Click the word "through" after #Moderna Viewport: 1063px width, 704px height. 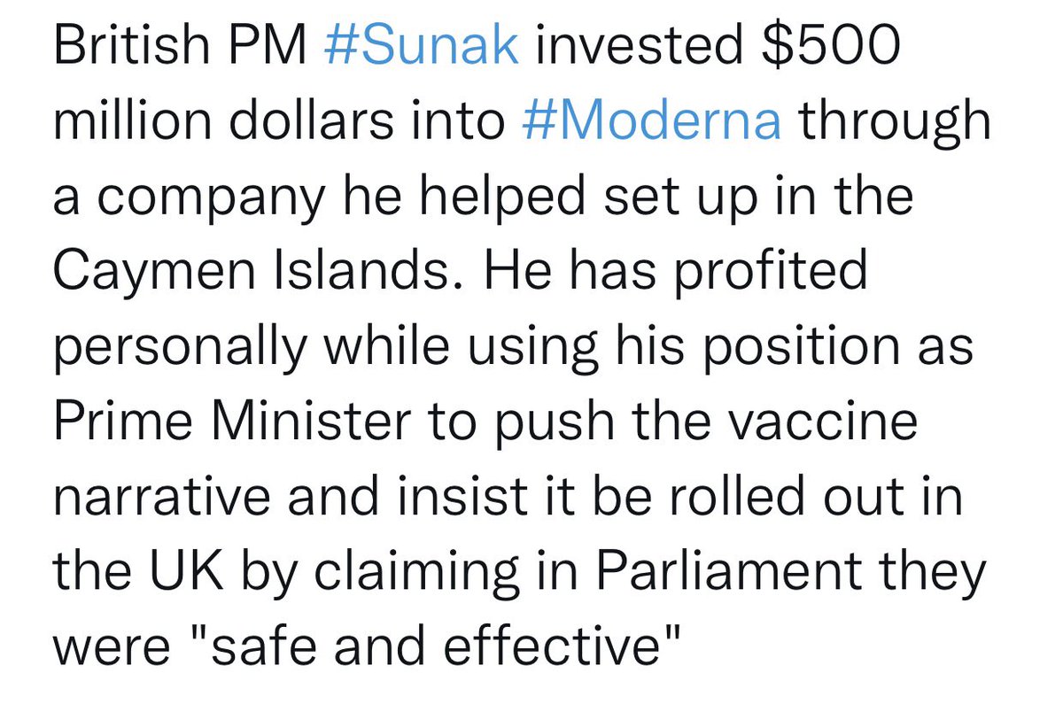coord(896,121)
